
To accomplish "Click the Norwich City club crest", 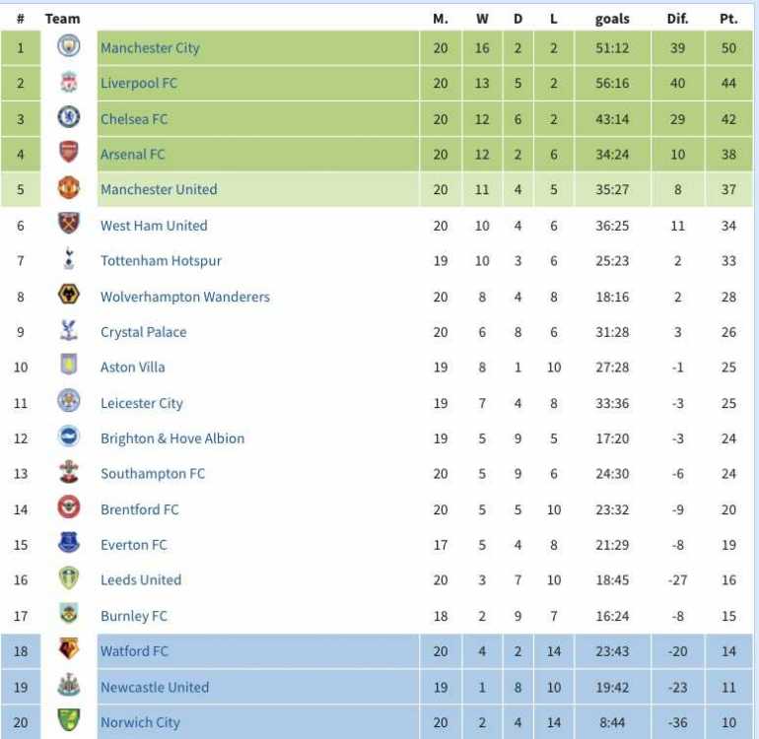I will [69, 720].
